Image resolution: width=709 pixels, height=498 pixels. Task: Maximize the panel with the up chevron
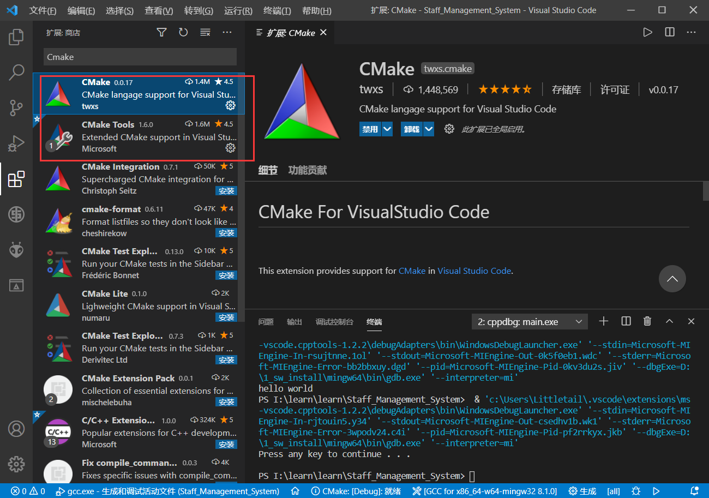click(670, 321)
